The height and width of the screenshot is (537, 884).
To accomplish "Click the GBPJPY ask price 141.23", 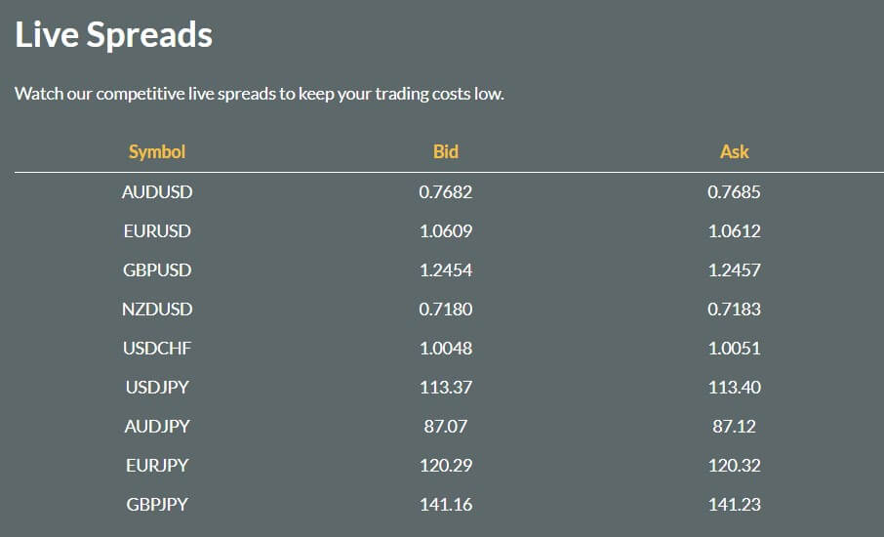I will point(734,504).
